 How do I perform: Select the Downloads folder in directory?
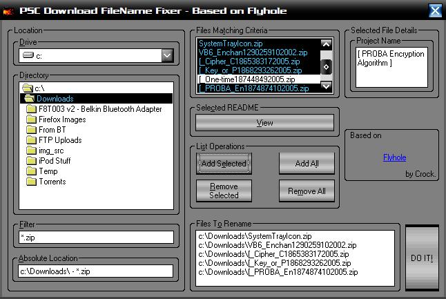pos(55,99)
